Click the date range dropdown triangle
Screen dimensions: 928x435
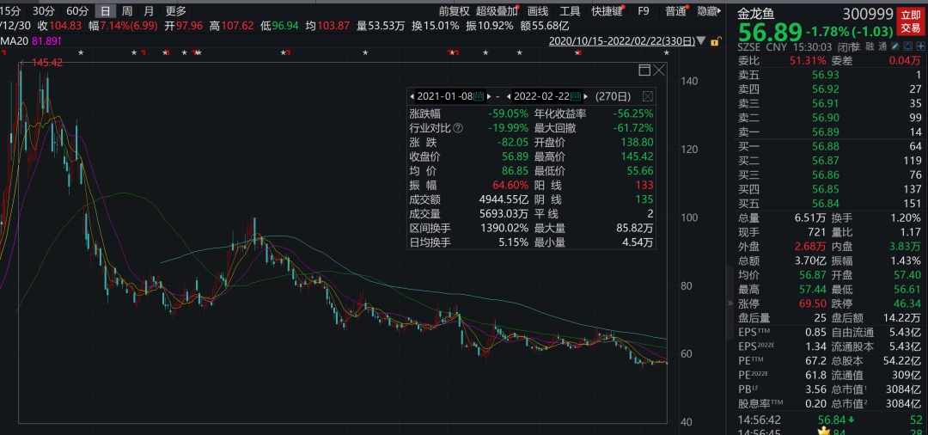[701, 41]
